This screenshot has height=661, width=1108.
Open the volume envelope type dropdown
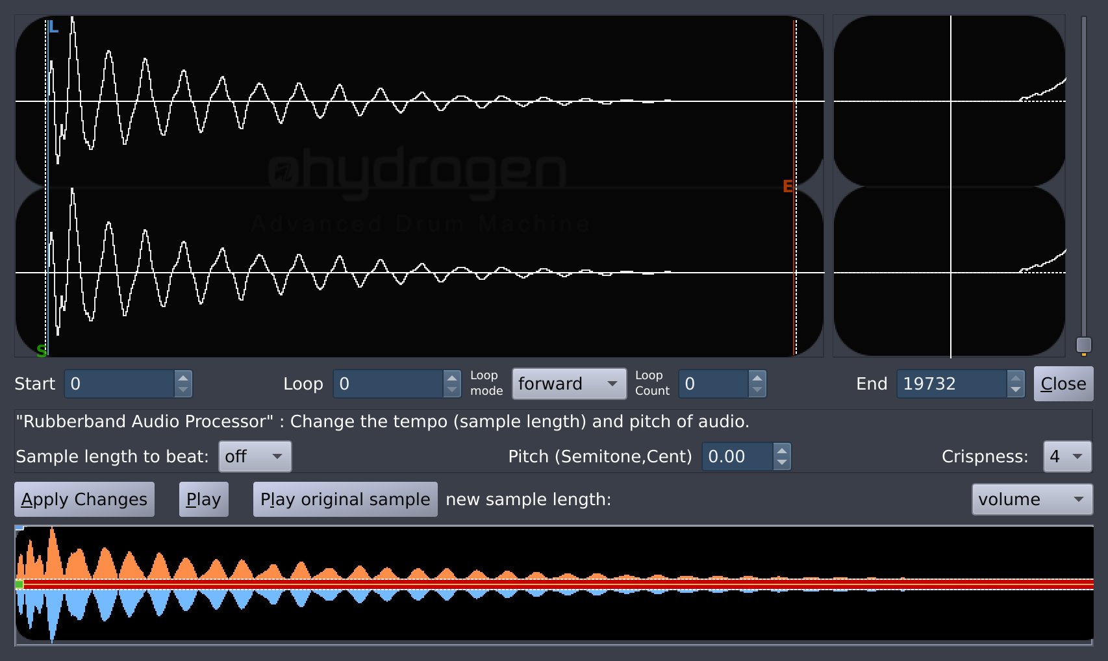[1031, 499]
